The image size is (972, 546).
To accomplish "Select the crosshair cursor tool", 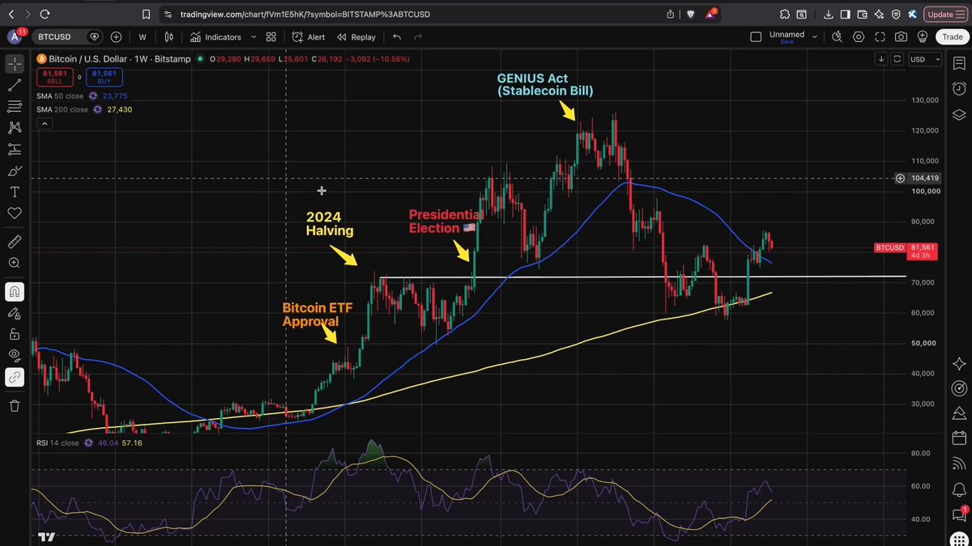I will click(15, 63).
